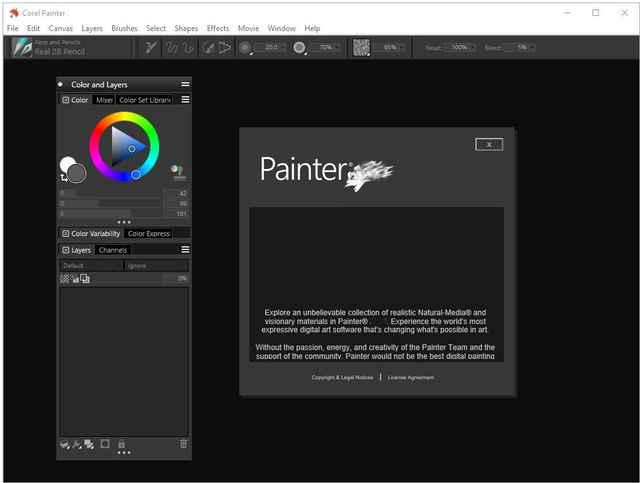Expand color panel via three dots
The image size is (640, 483).
[x=124, y=223]
